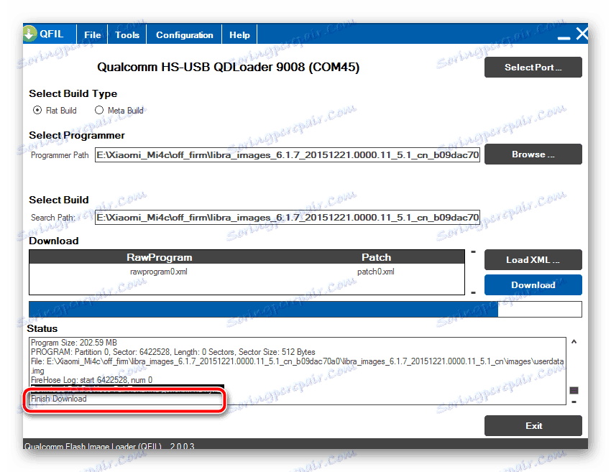Open the Configuration menu
Viewport: 611px width, 472px height.
point(184,34)
